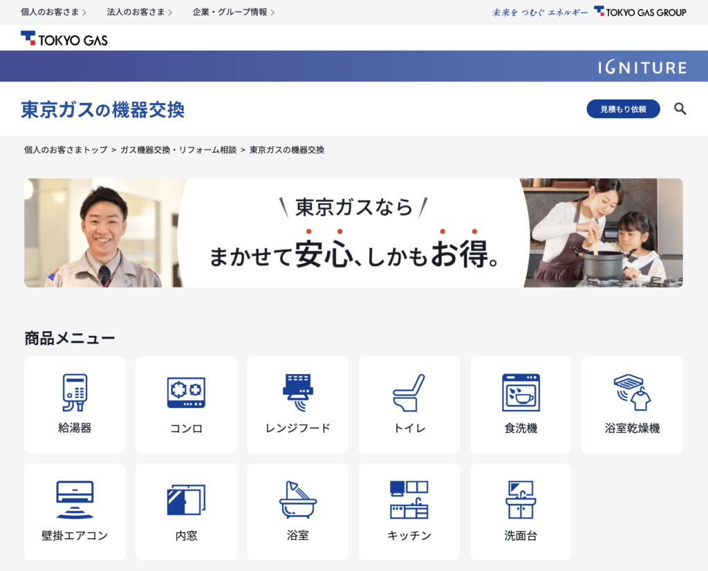Open the 洗面台 washstand category

coord(521,512)
